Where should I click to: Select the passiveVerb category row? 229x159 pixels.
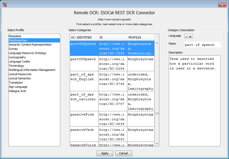(x=112, y=134)
